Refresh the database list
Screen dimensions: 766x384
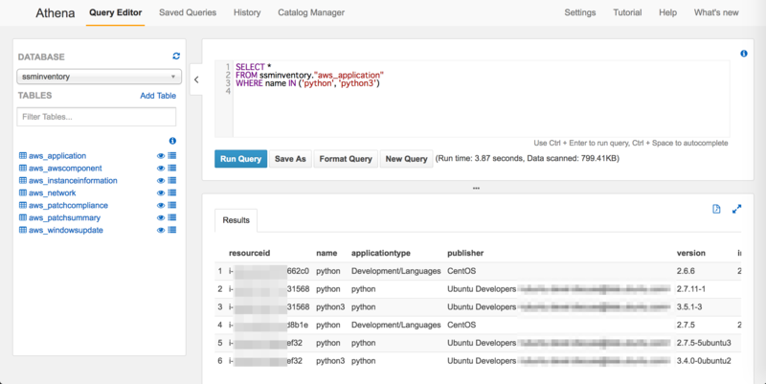[176, 56]
